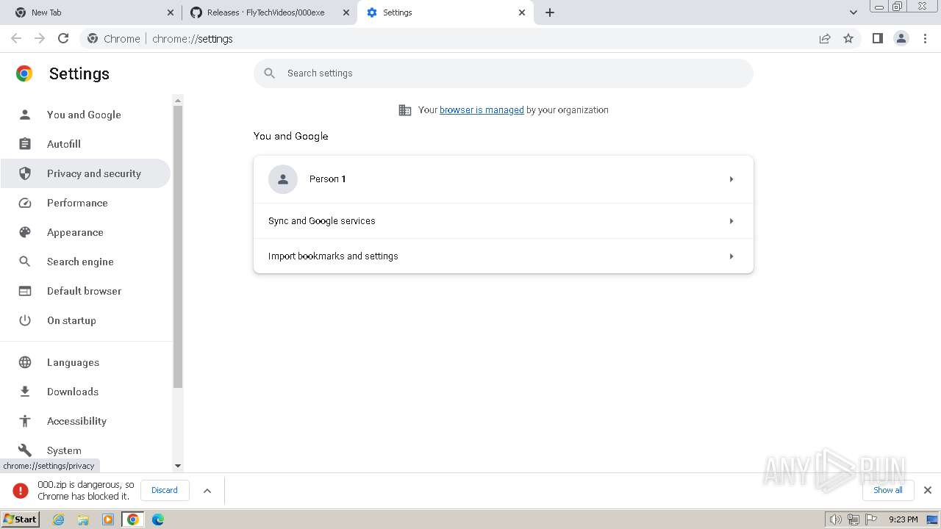Open the volume control in the system tray

click(836, 519)
